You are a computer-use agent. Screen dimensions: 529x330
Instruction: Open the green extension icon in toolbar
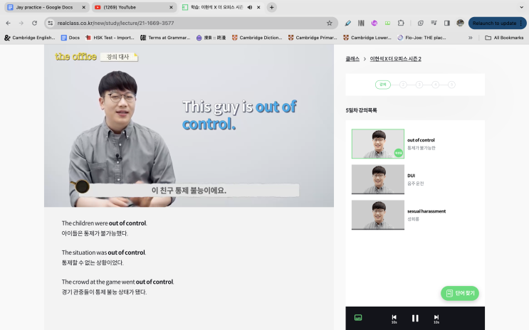387,23
